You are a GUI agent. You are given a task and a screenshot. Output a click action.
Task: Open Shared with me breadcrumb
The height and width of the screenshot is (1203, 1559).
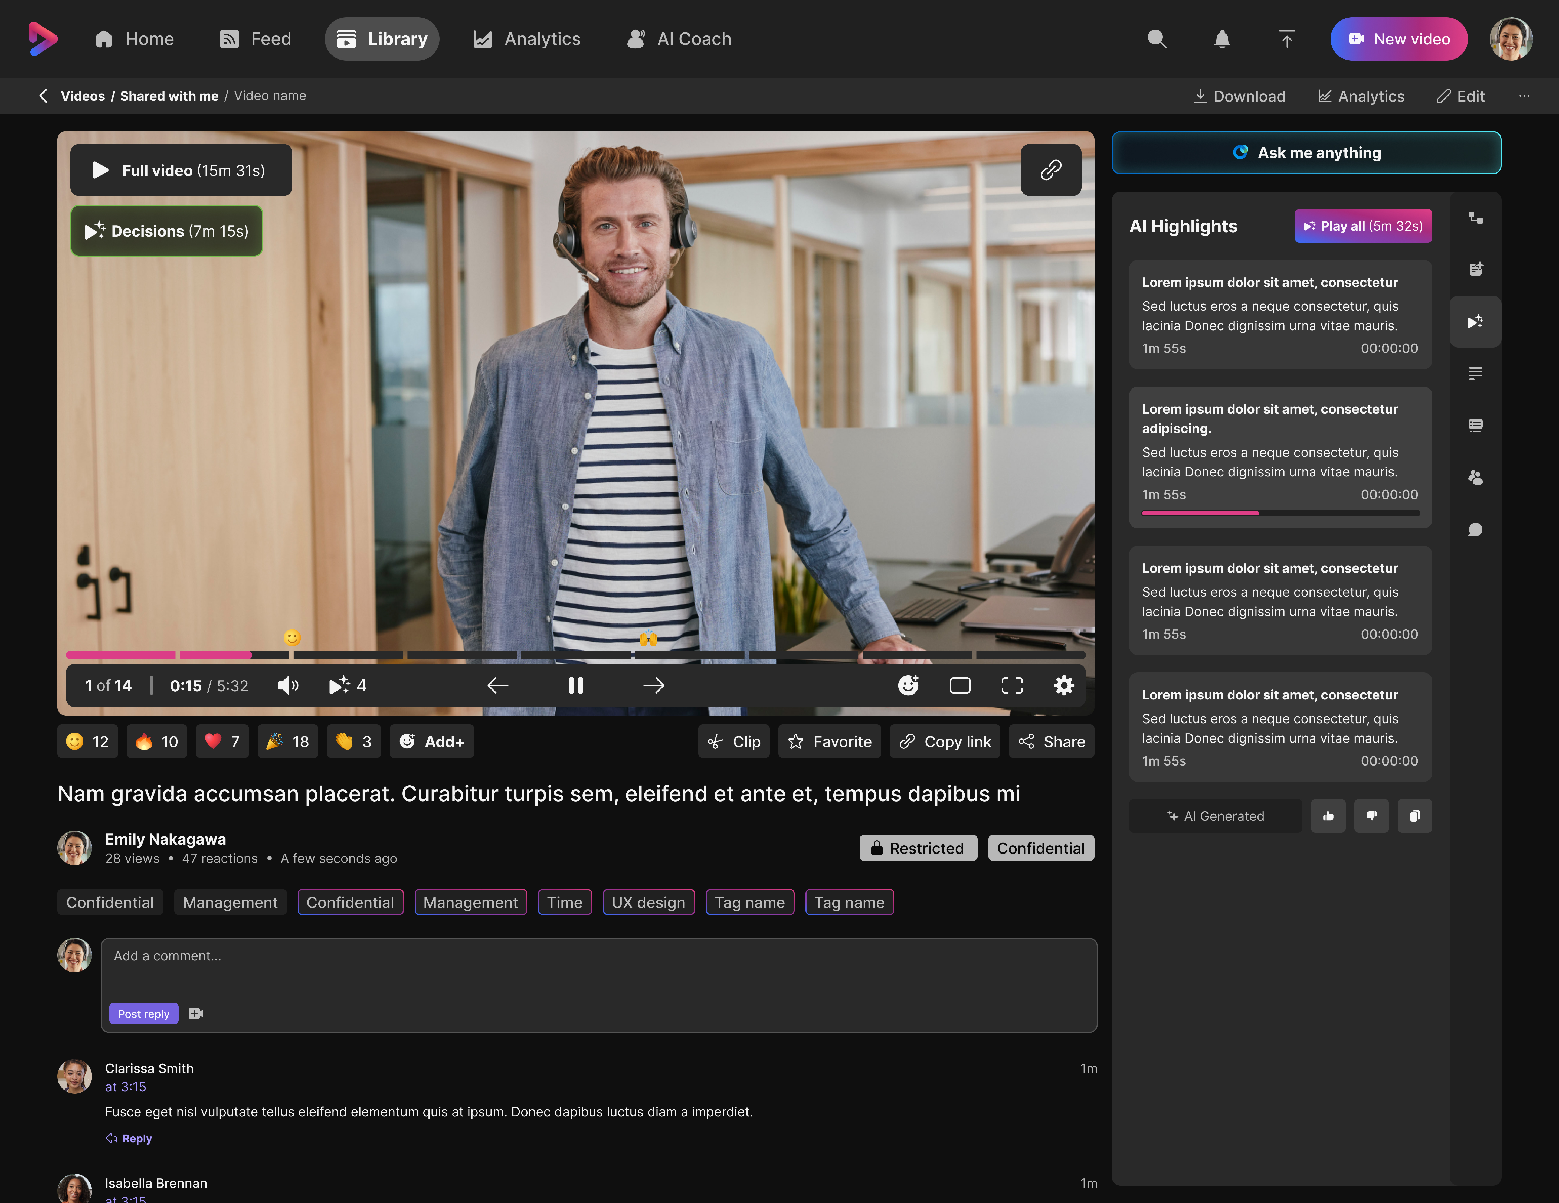(169, 96)
